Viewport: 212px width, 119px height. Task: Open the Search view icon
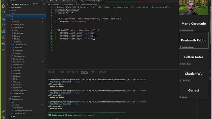coord(3,12)
